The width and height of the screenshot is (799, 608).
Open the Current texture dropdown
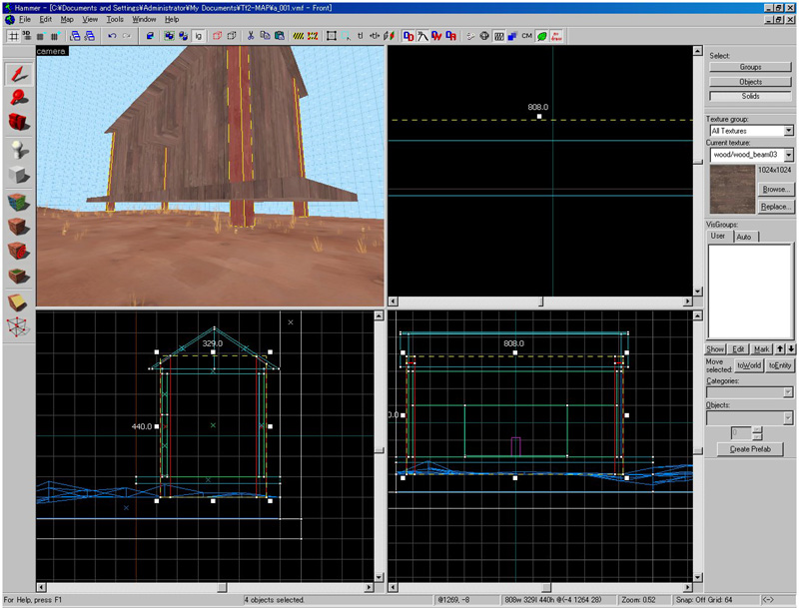pyautogui.click(x=789, y=155)
